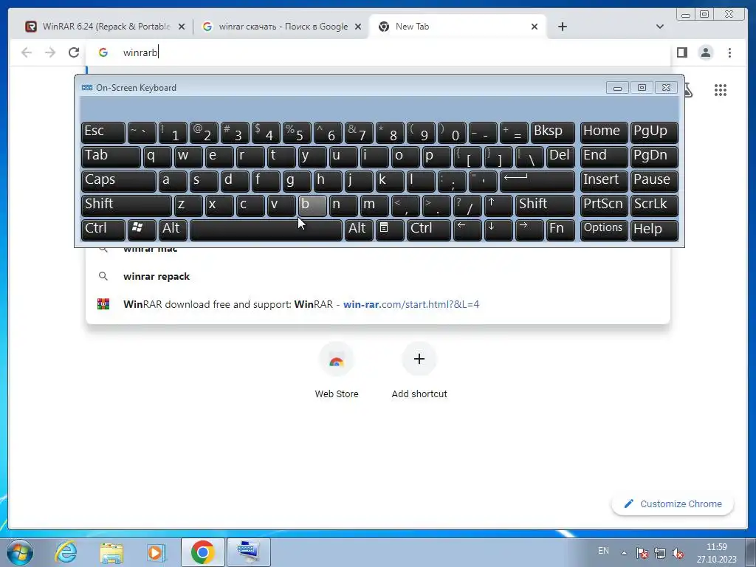This screenshot has width=756, height=567.
Task: Select the On-Screen Keyboard taskbar button
Action: point(248,552)
